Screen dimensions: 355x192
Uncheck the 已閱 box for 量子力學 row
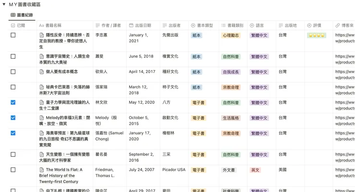13,102
